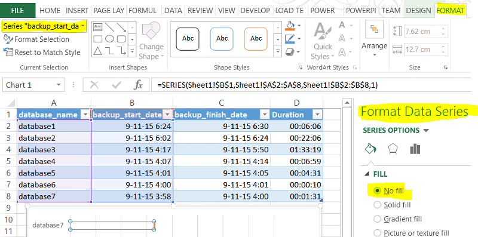Select the database7 chart axis label
The height and width of the screenshot is (237, 478).
point(48,225)
